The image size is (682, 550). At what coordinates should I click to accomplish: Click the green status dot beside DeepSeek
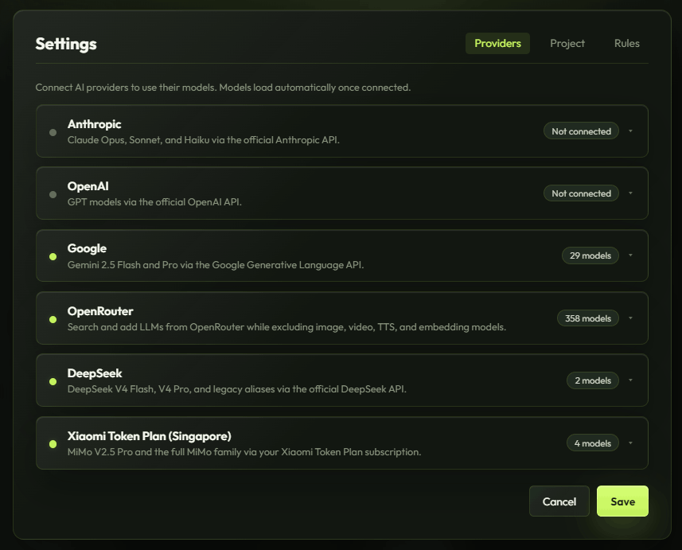(53, 381)
